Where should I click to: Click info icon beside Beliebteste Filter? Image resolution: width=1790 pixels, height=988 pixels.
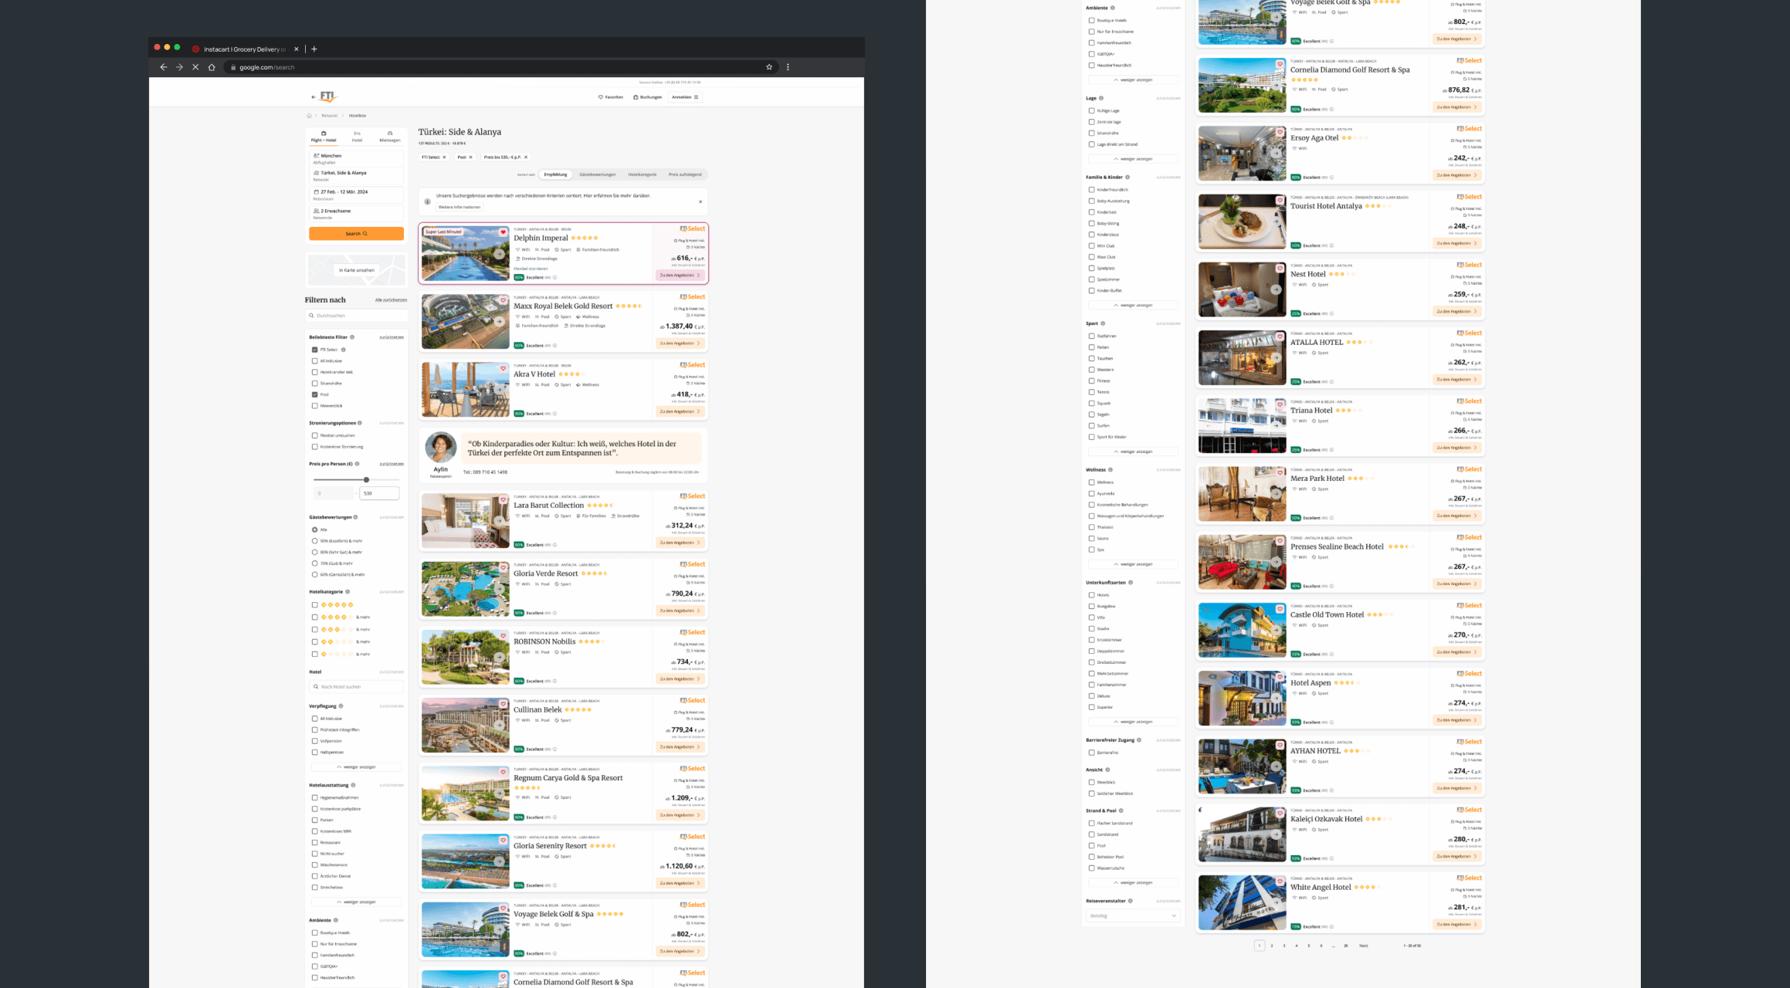click(352, 337)
